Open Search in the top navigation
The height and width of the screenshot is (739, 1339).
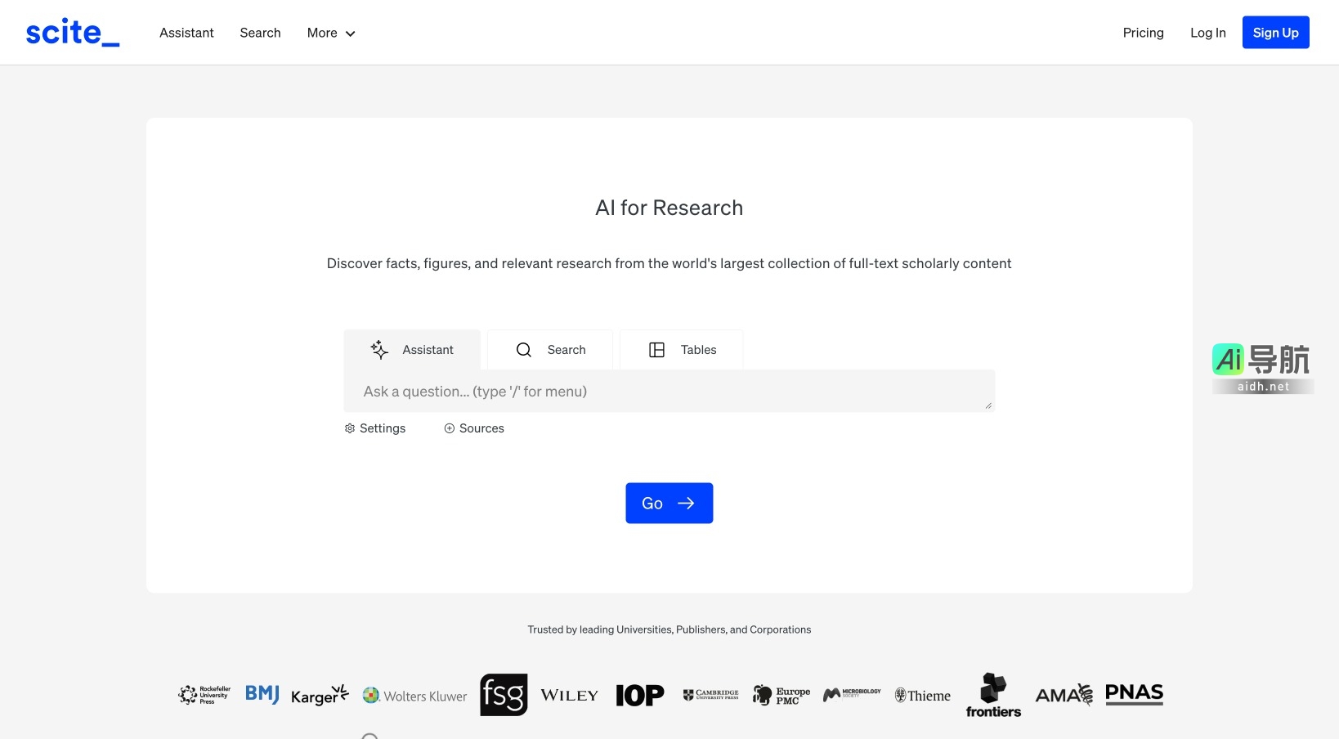(260, 33)
